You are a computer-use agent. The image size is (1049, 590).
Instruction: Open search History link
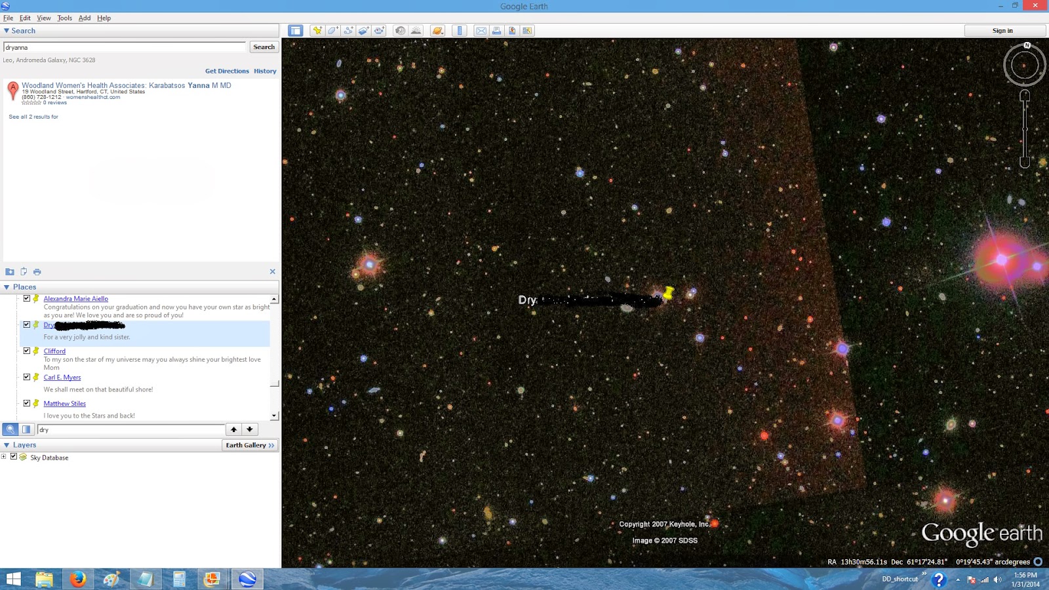[265, 71]
